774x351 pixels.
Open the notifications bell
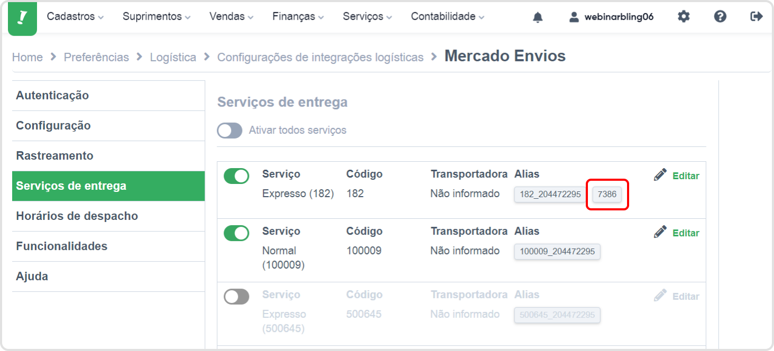pos(538,17)
